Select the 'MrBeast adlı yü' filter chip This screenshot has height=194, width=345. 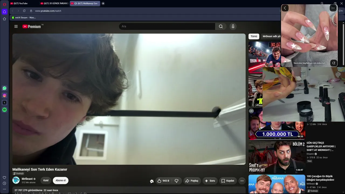[x=271, y=36]
